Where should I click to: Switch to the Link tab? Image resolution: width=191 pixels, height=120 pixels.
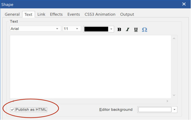click(x=41, y=14)
